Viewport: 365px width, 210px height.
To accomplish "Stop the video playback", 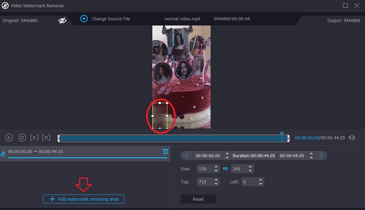I will (x=22, y=137).
